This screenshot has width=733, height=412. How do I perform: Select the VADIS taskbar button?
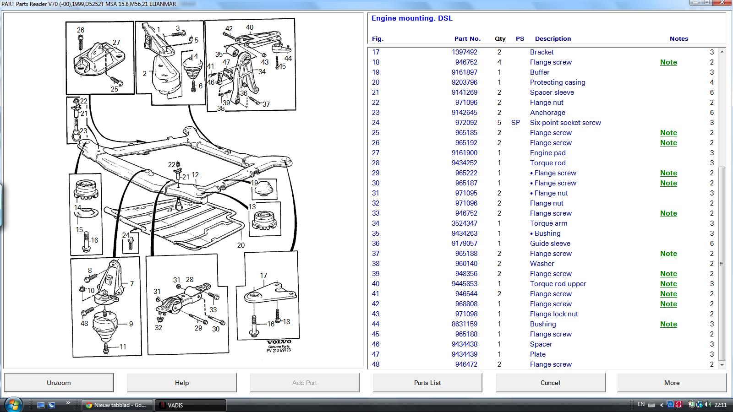click(x=191, y=405)
